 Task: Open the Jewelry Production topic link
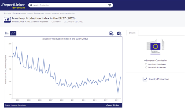pyautogui.click(x=159, y=79)
